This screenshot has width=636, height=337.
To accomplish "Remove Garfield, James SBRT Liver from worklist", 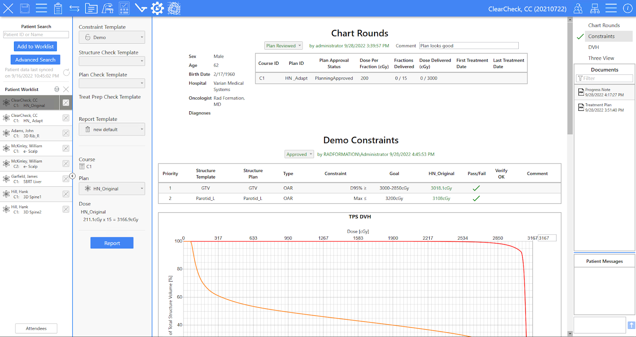I will 66,179.
